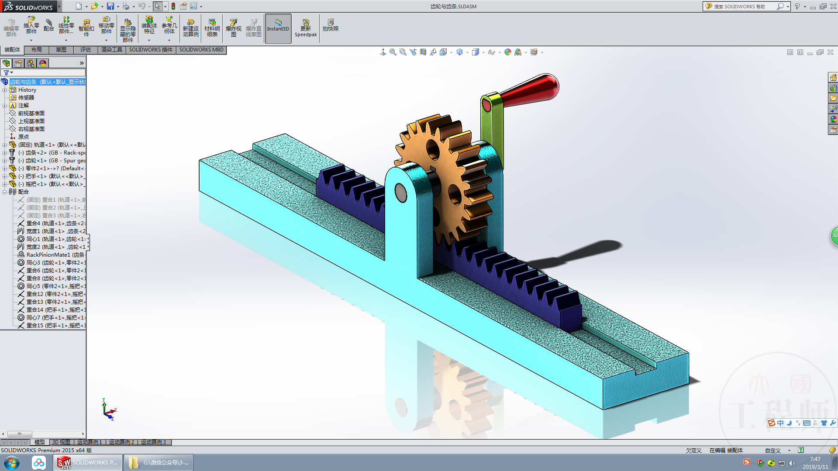Expand the 齿条<2> rack component node

point(5,153)
